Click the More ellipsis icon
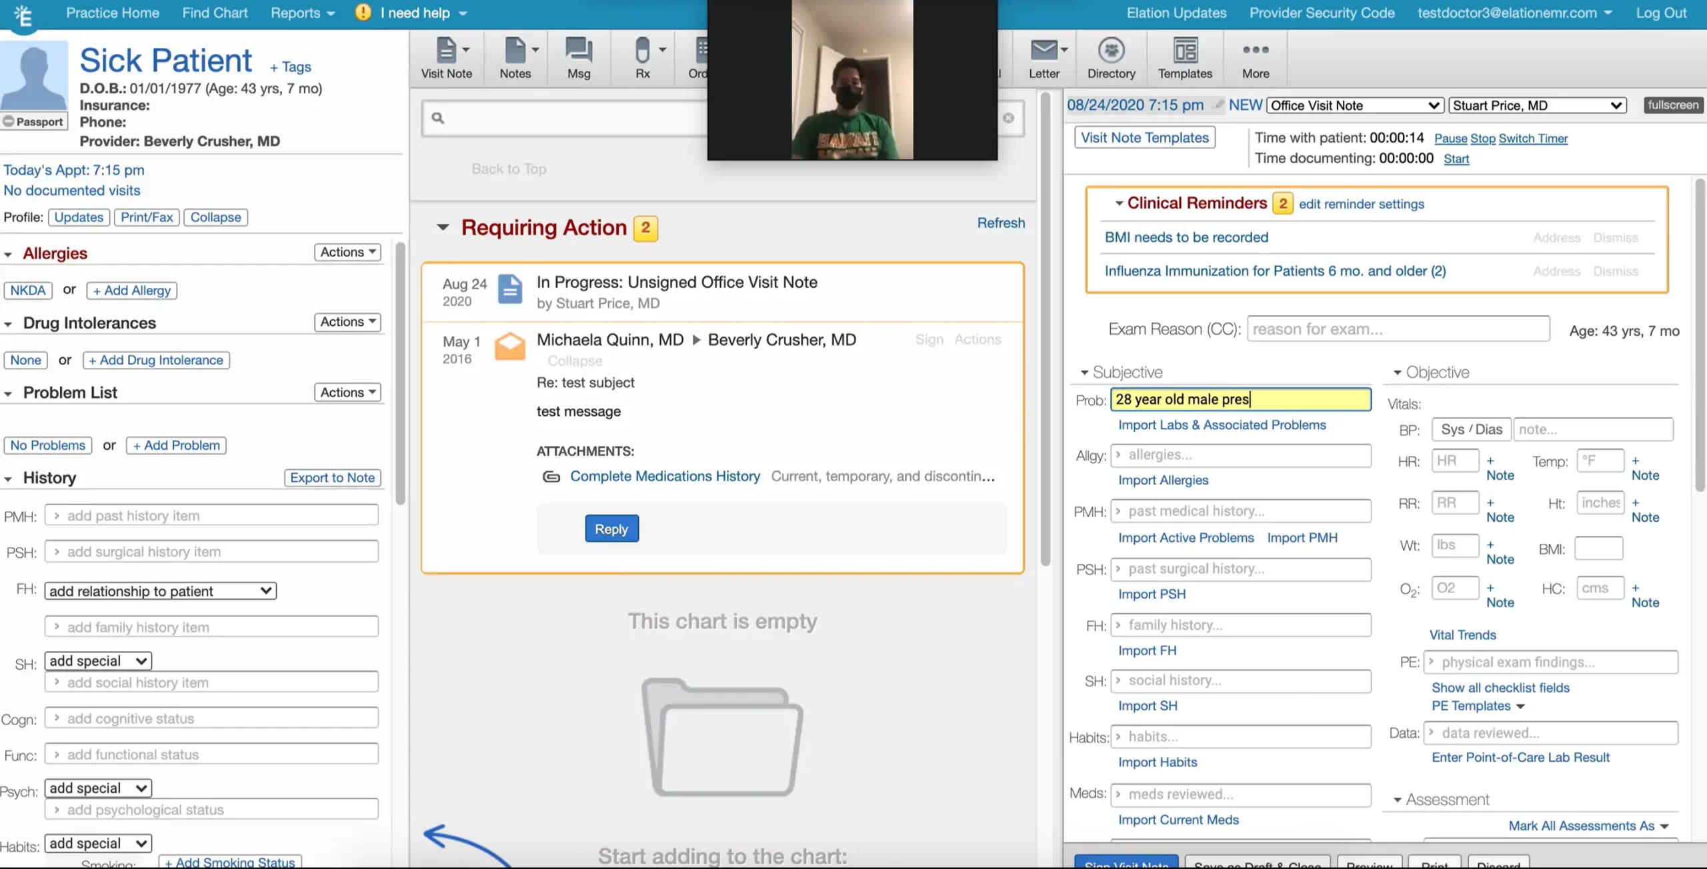 1254,57
